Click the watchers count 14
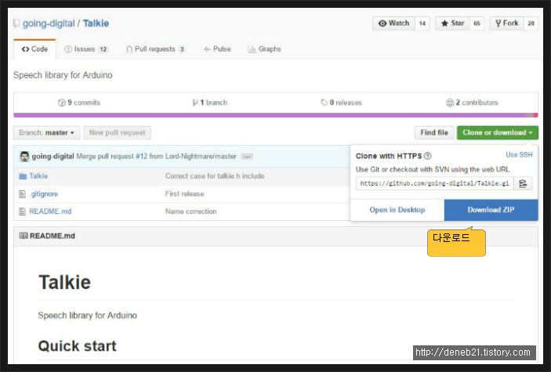Viewport: 551px width, 372px height. click(422, 23)
